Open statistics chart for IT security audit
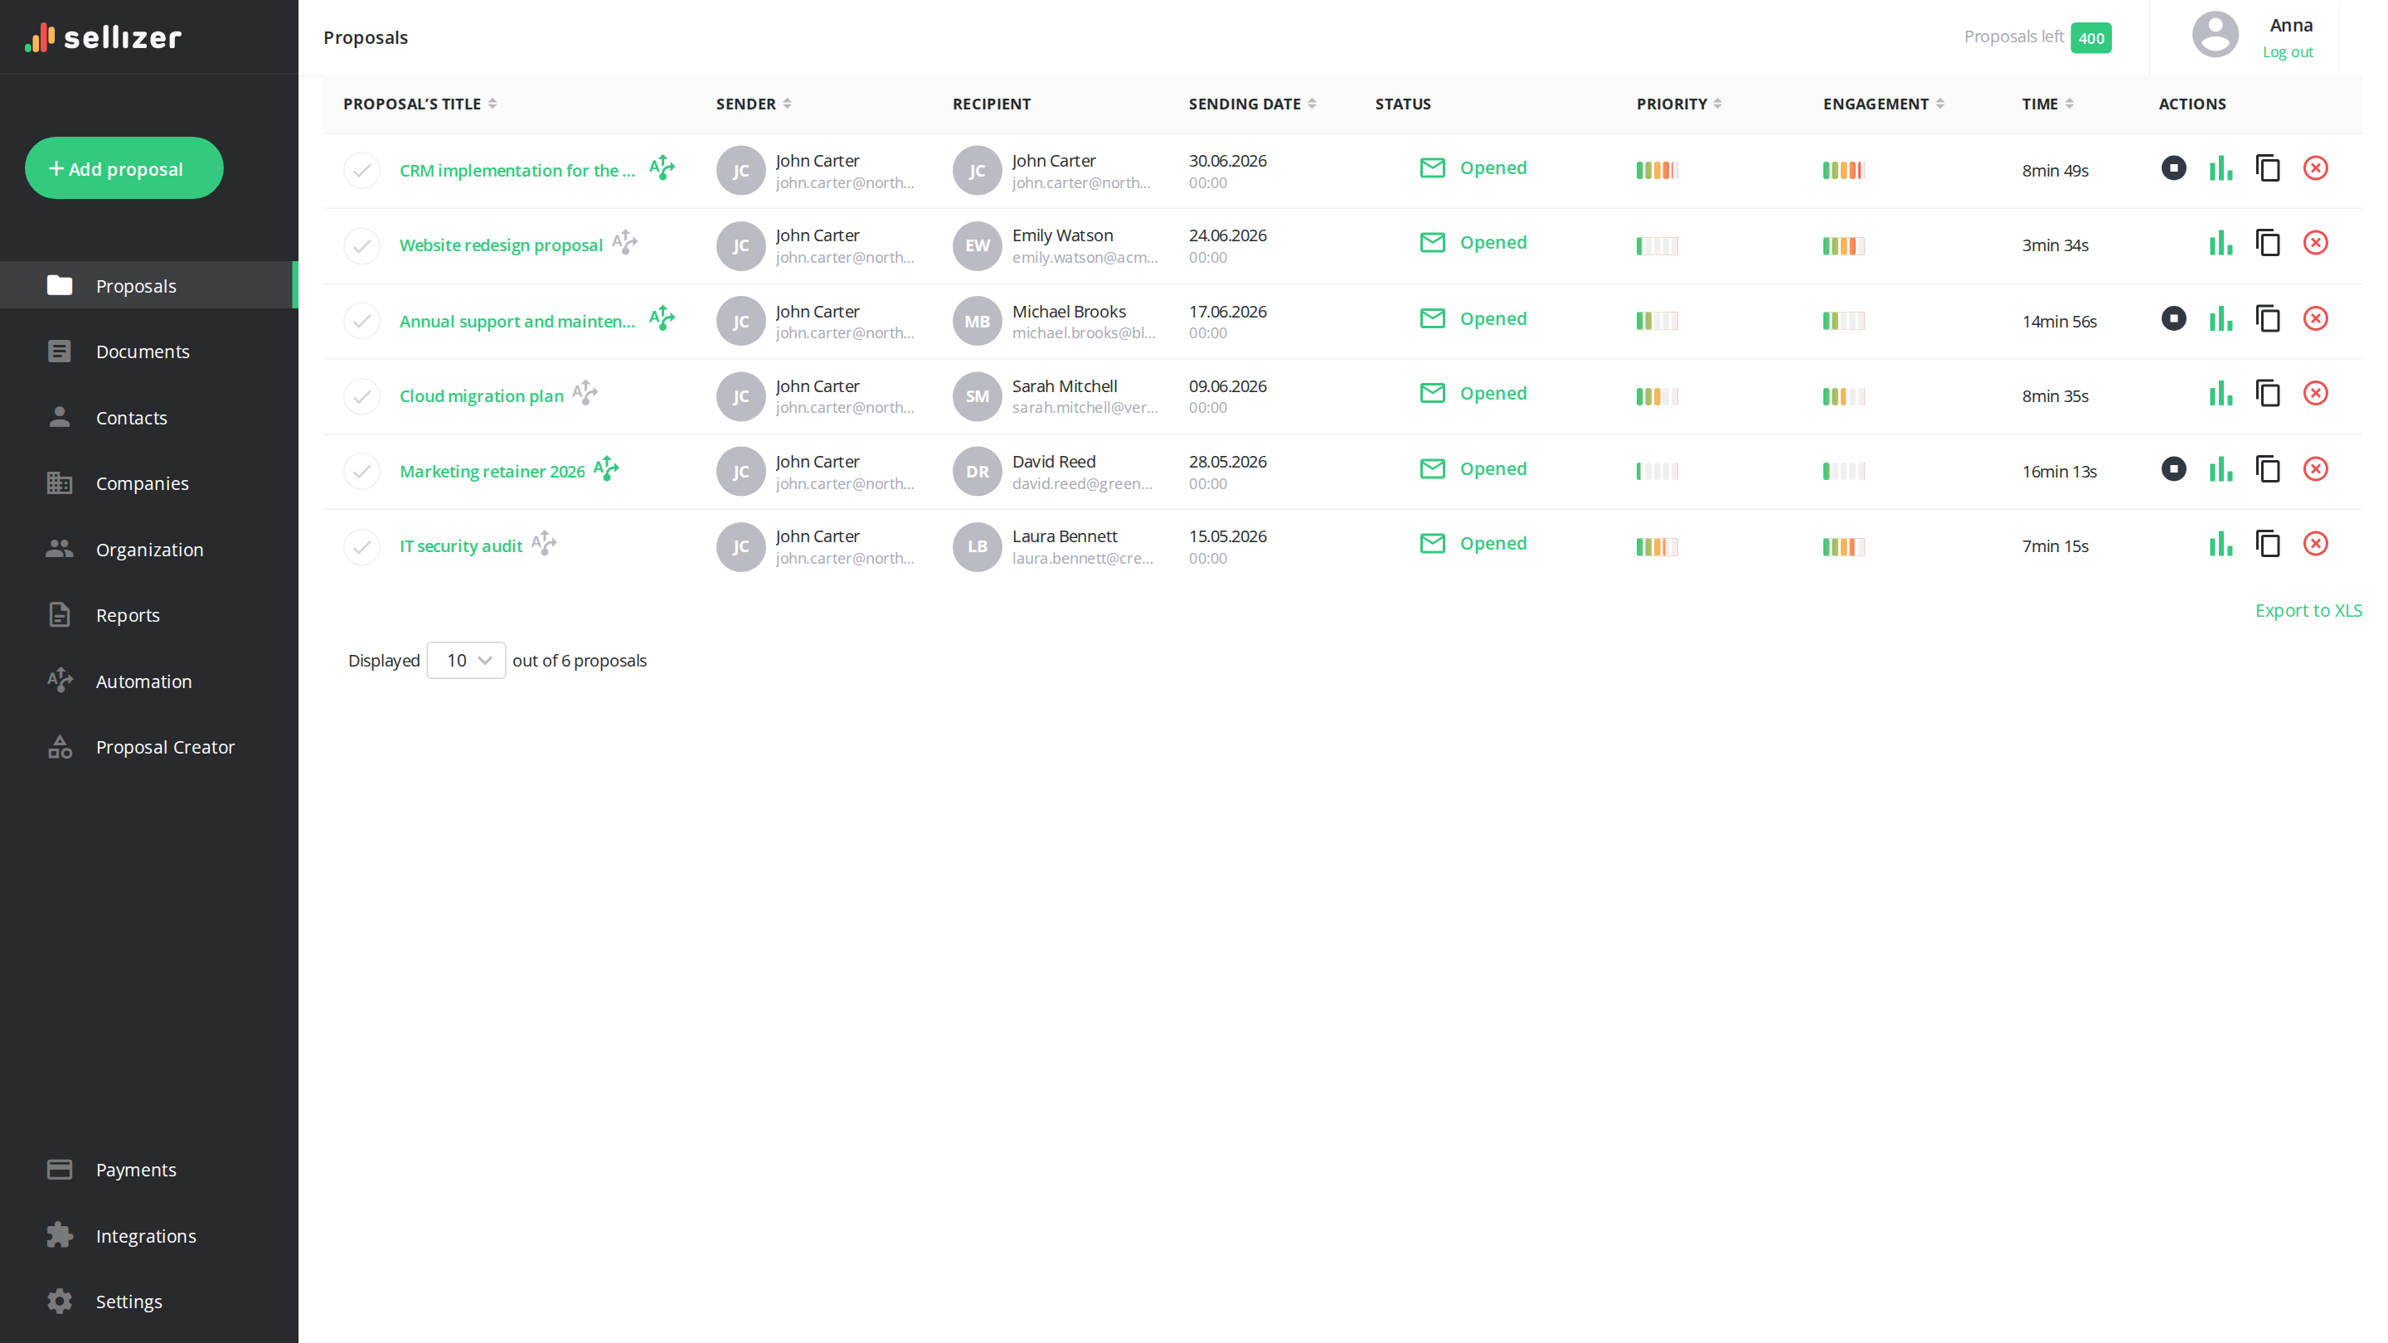Viewport: 2388px width, 1343px height. [x=2221, y=544]
